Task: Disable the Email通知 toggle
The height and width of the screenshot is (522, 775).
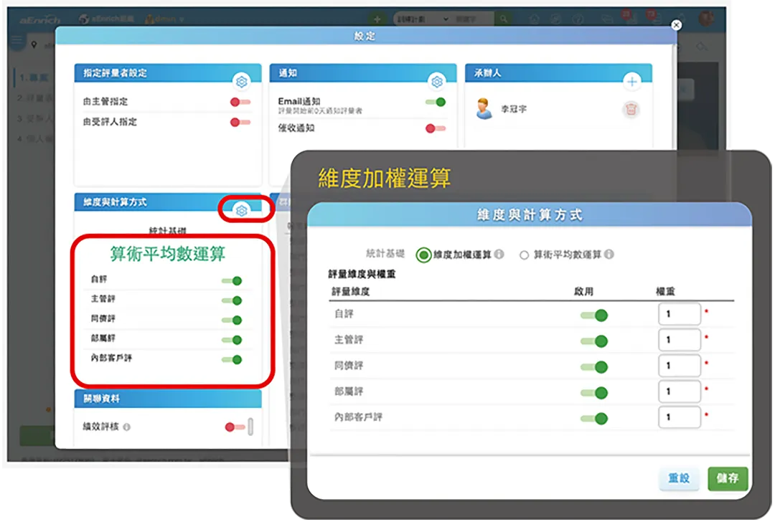Action: (x=436, y=102)
